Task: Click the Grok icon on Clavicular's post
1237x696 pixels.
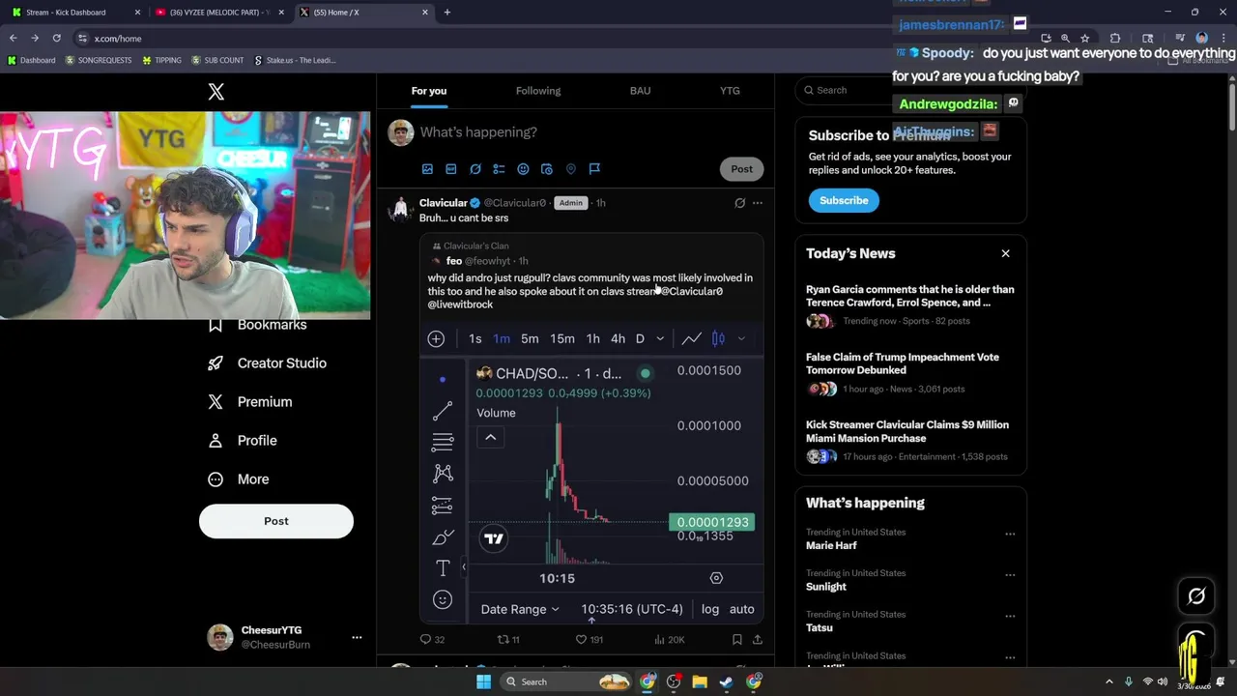Action: pyautogui.click(x=739, y=203)
